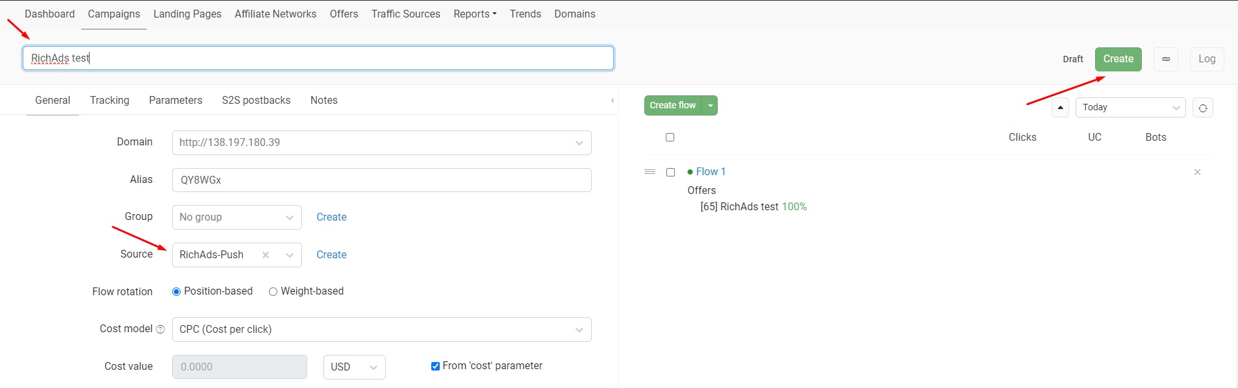The image size is (1238, 388).
Task: Click the up-triangle button next to Today
Action: tap(1060, 108)
